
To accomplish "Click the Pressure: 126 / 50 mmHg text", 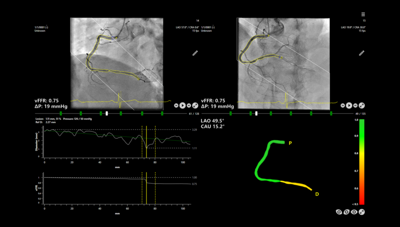I will coord(78,119).
